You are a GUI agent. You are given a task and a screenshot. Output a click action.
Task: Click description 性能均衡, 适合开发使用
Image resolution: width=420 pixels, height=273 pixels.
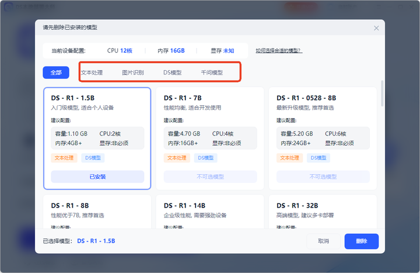[192, 108]
